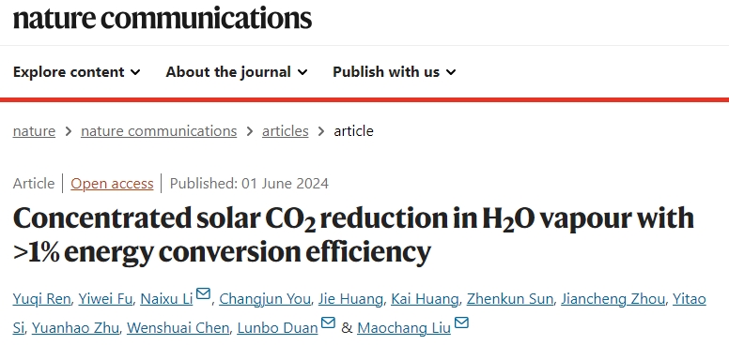Open the About the journal menu
This screenshot has width=729, height=345.
tap(237, 72)
